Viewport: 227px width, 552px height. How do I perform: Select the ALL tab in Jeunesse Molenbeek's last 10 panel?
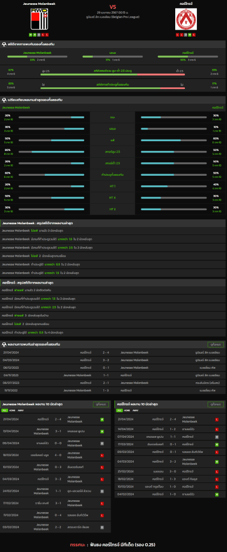tap(4, 410)
